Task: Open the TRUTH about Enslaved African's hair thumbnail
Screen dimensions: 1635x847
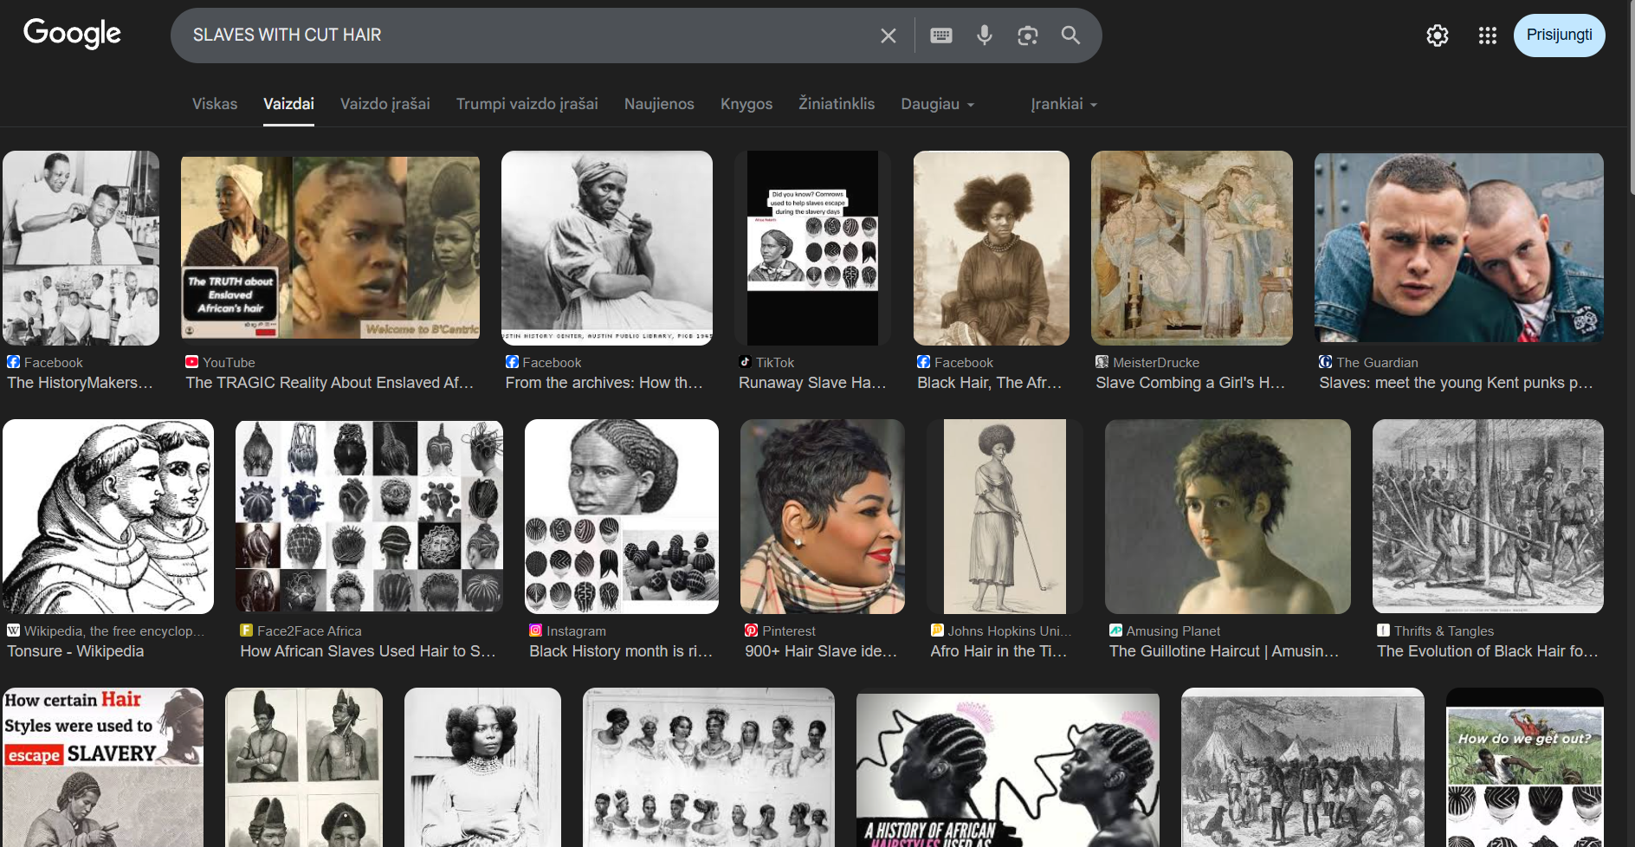Action: [330, 249]
